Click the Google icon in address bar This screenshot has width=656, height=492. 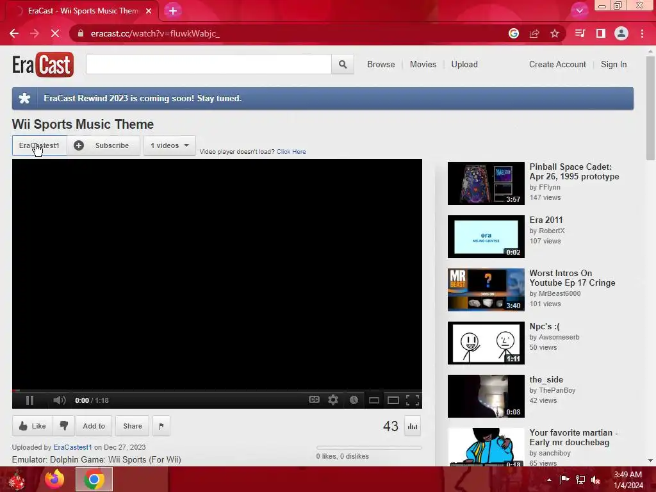(514, 33)
